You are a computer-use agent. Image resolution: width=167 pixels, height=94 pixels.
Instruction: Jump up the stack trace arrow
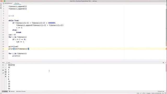[x=6, y=65]
